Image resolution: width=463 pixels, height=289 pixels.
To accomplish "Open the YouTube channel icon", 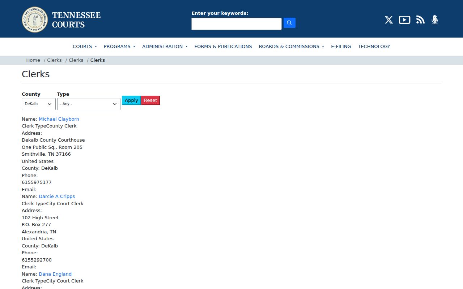I will coord(404,20).
